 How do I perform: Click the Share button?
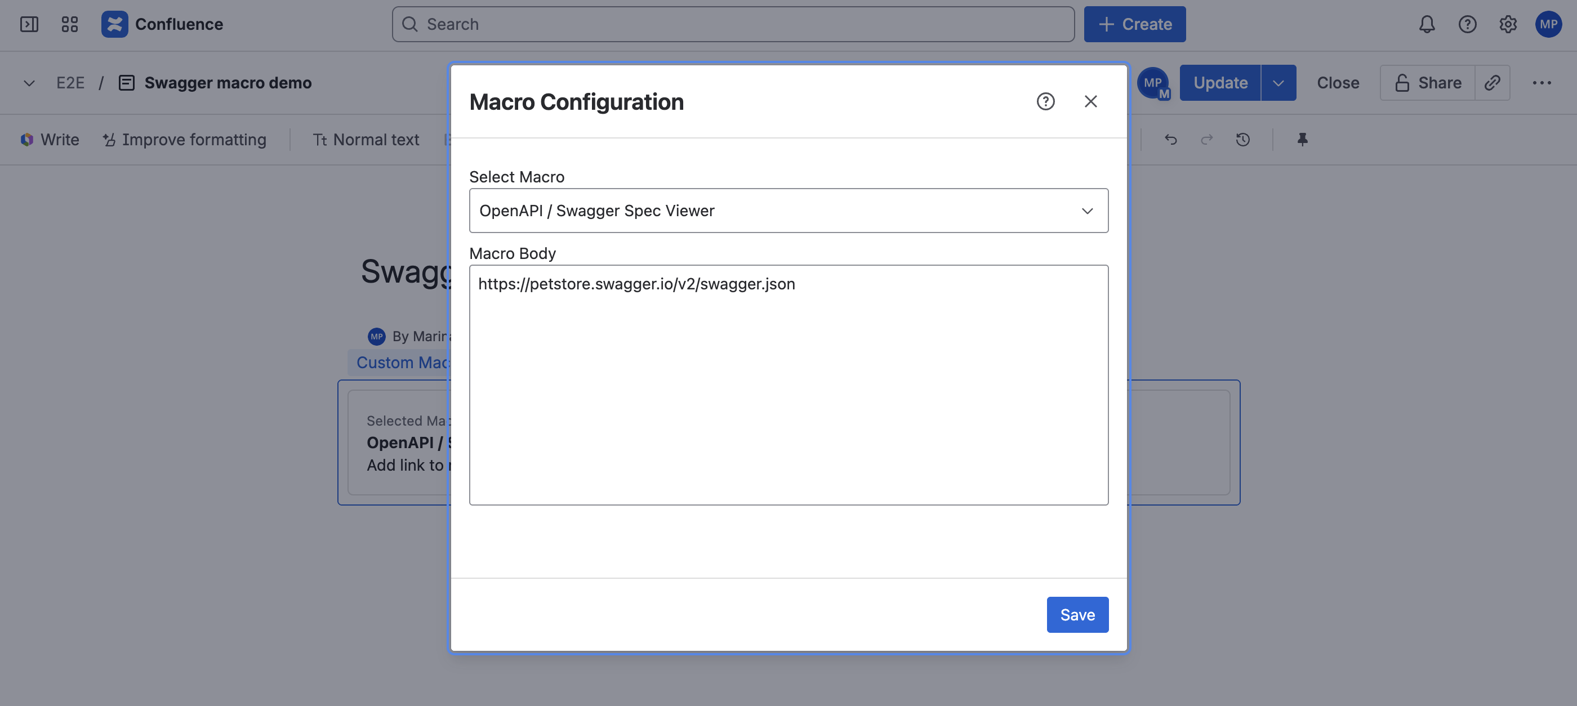pyautogui.click(x=1428, y=83)
